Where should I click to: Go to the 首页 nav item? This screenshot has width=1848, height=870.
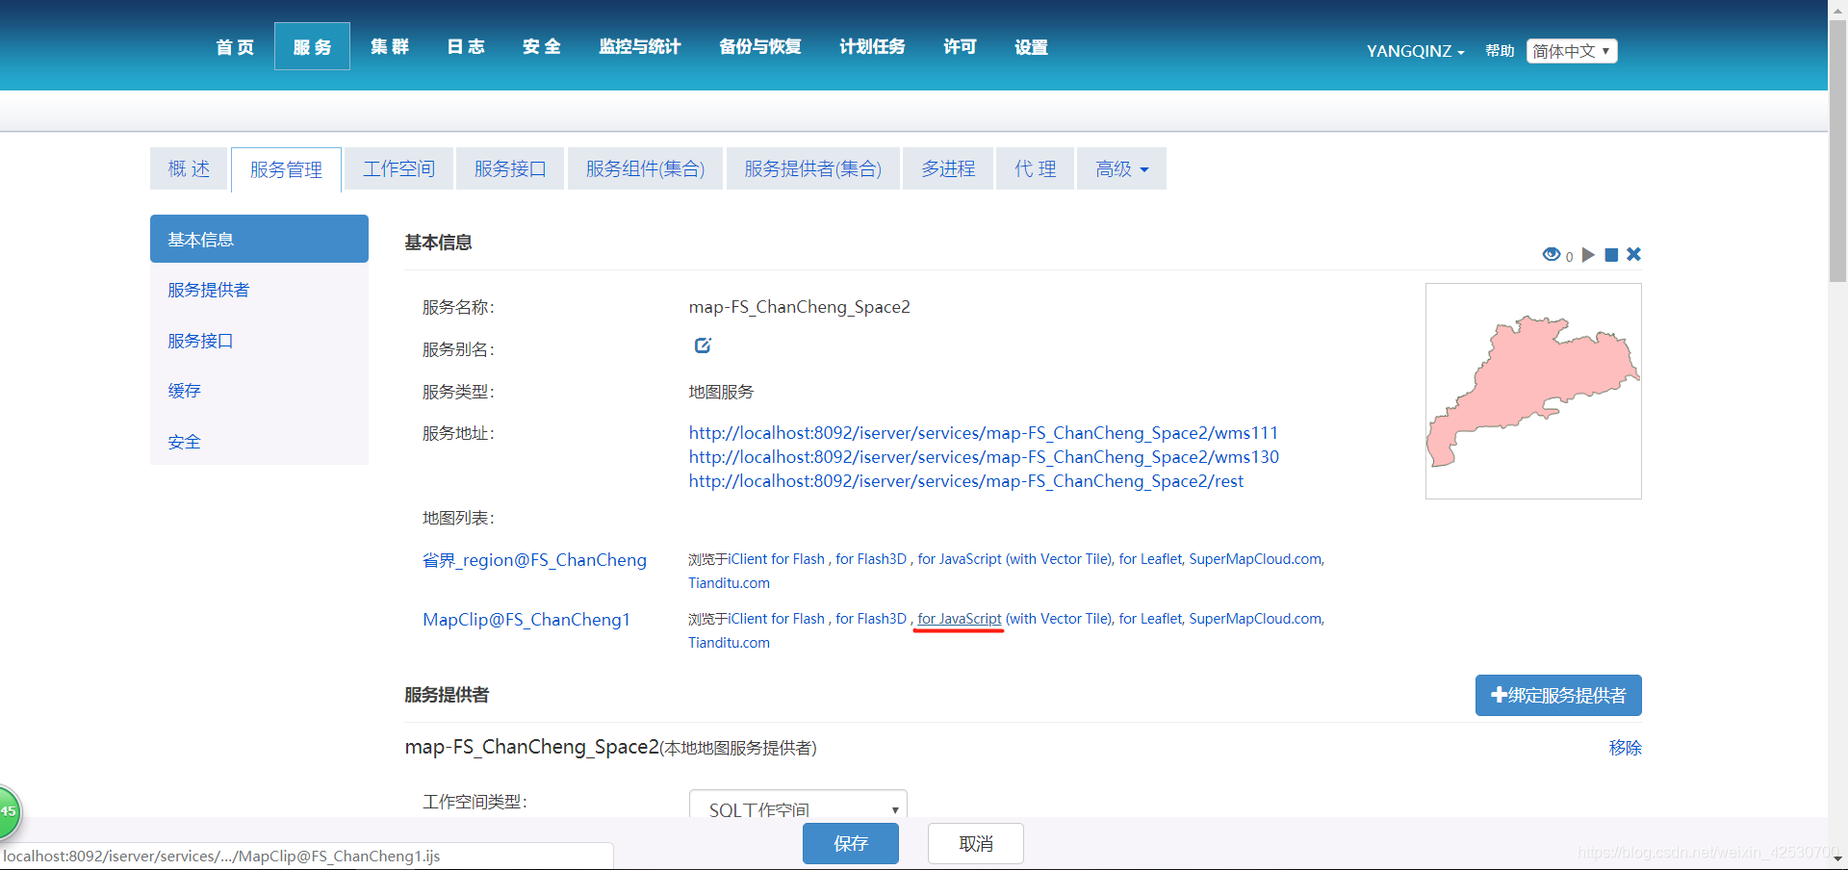pyautogui.click(x=235, y=46)
